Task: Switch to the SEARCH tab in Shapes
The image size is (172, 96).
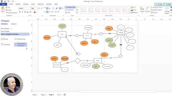Action: point(14,24)
